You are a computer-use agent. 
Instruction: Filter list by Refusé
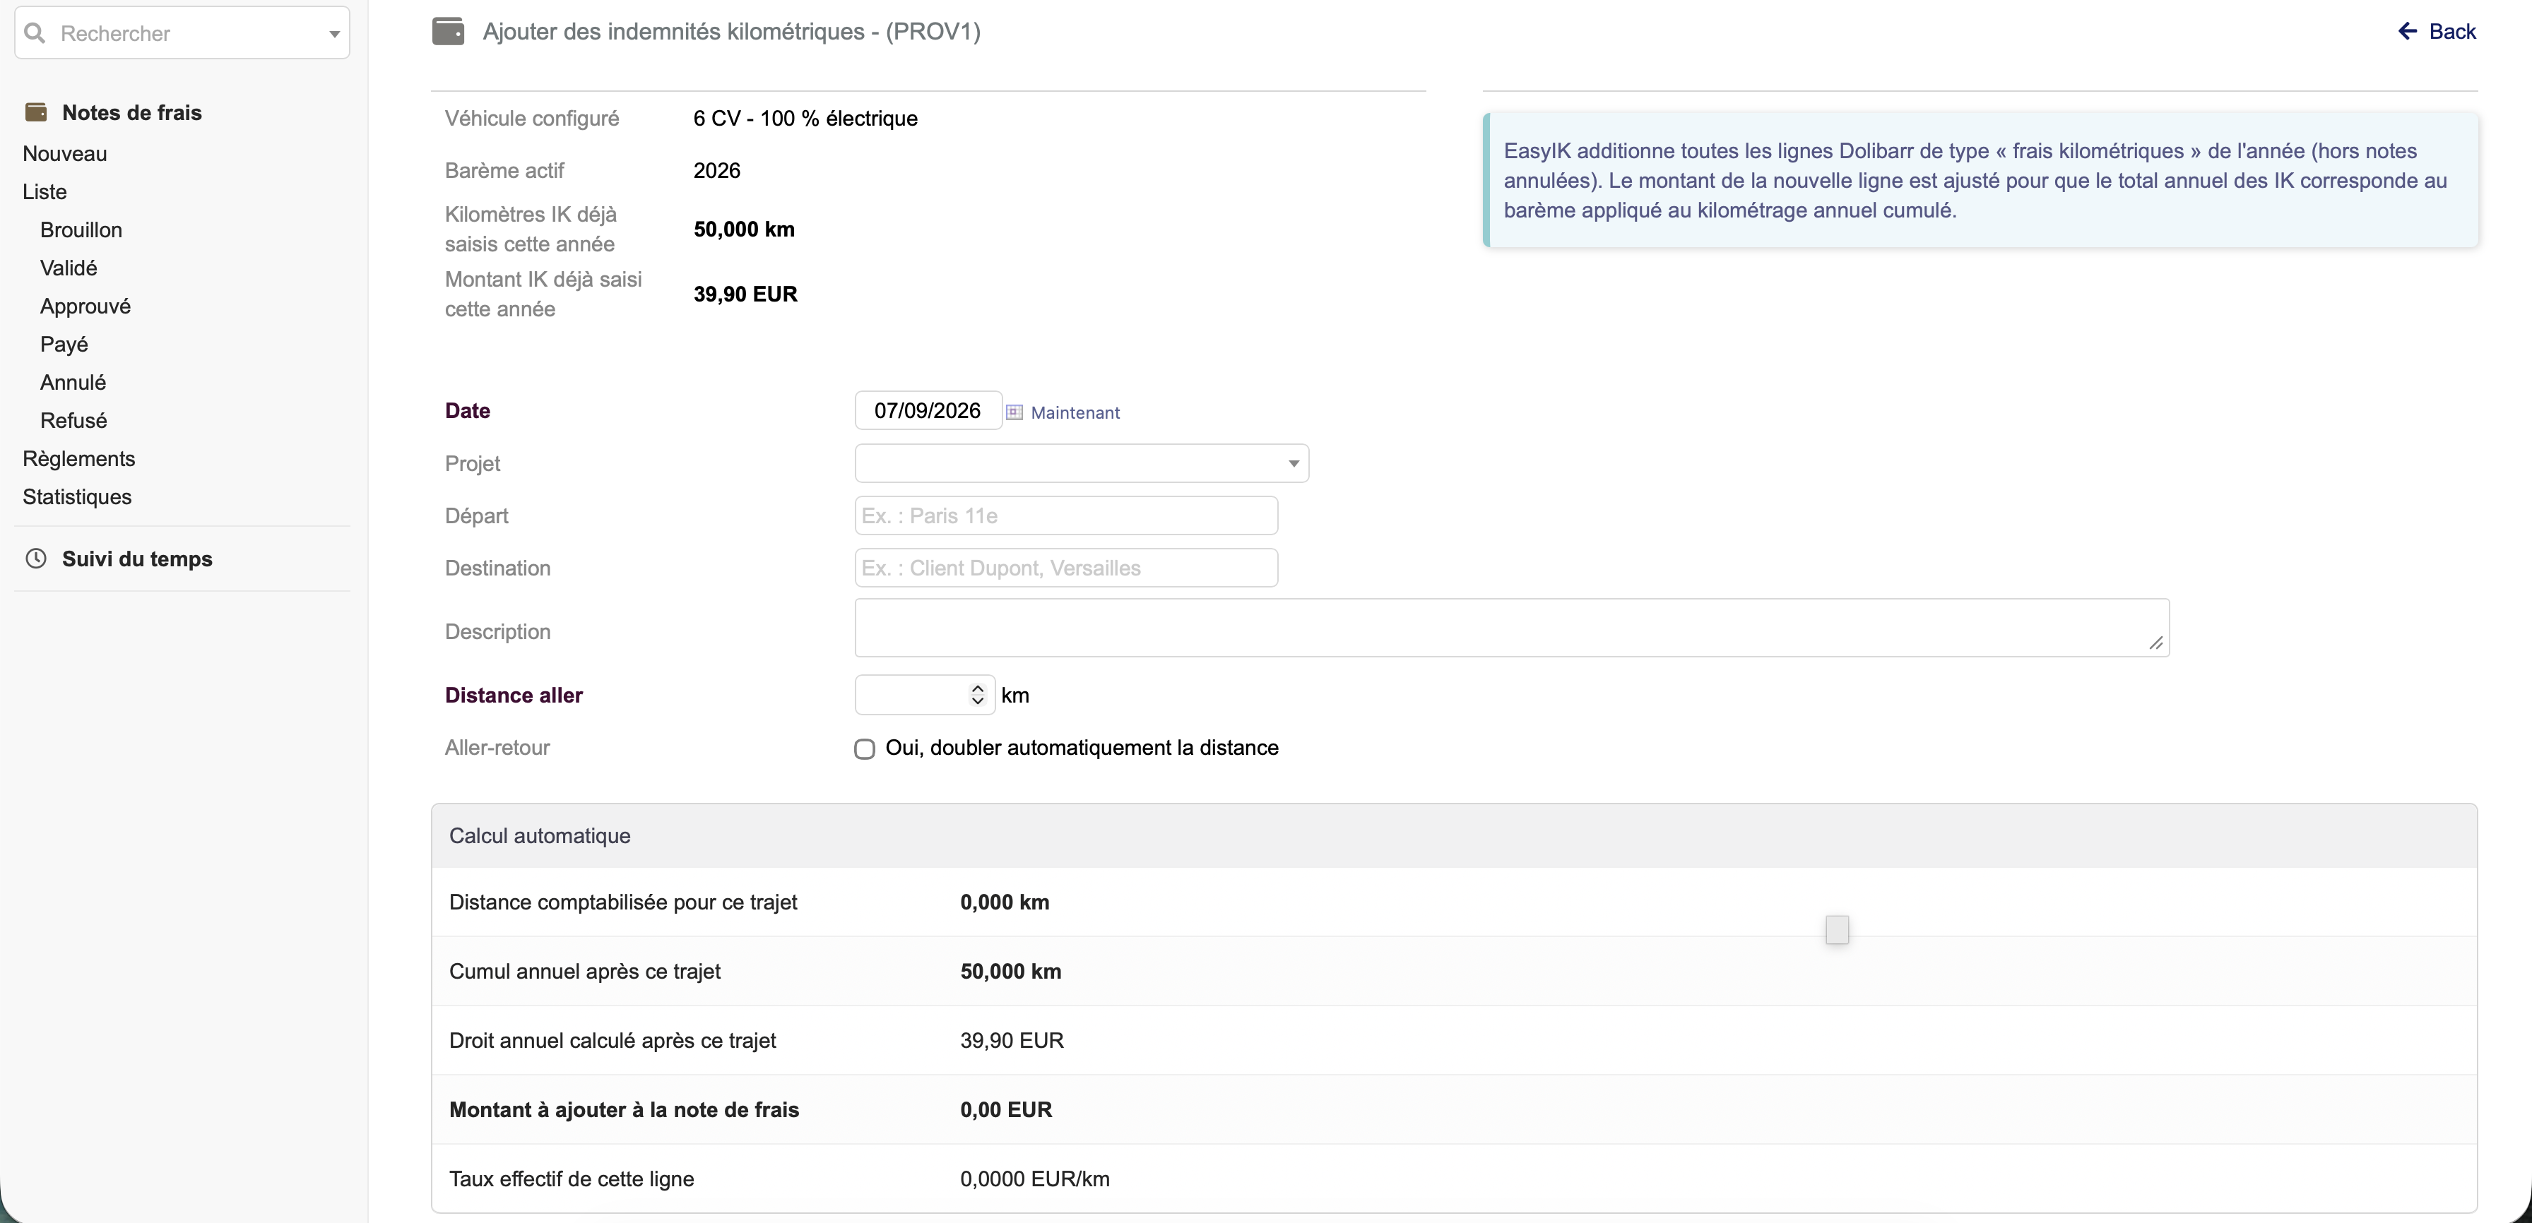click(73, 420)
